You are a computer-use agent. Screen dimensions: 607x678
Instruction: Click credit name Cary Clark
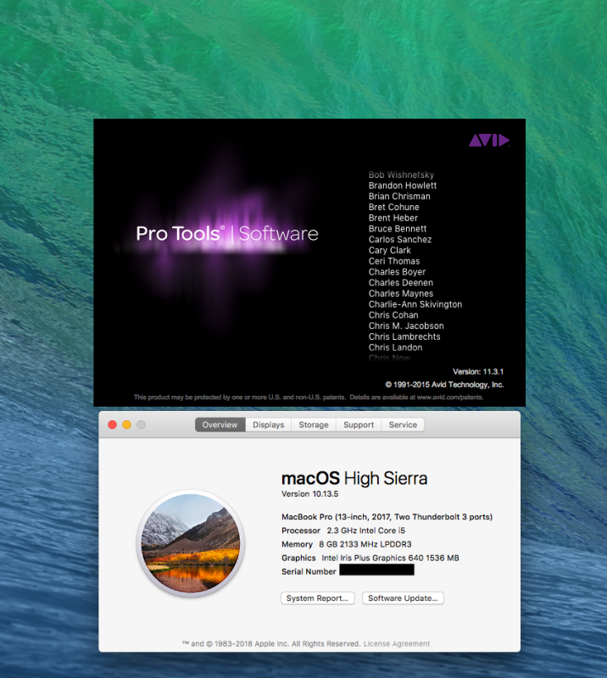coord(389,250)
